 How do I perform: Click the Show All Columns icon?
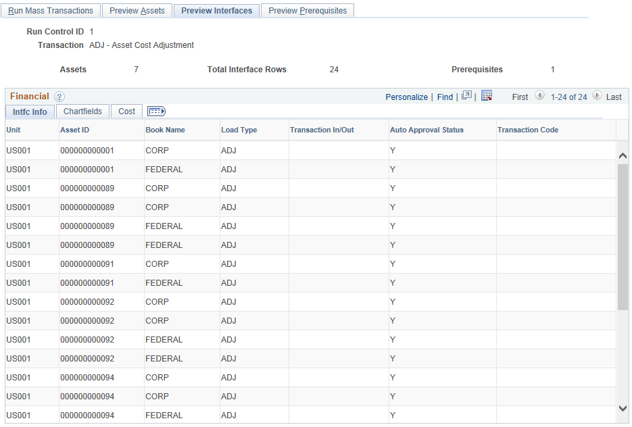tap(156, 111)
